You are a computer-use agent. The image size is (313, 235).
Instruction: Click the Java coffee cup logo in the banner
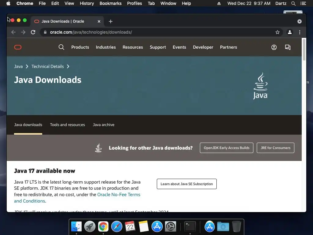coord(260,86)
